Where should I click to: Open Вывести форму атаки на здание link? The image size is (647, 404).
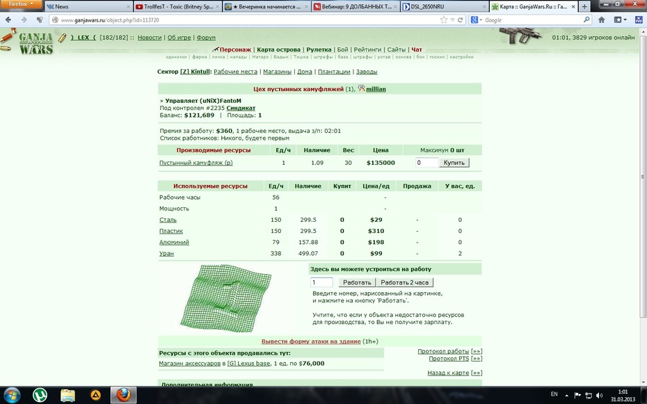[x=311, y=341]
